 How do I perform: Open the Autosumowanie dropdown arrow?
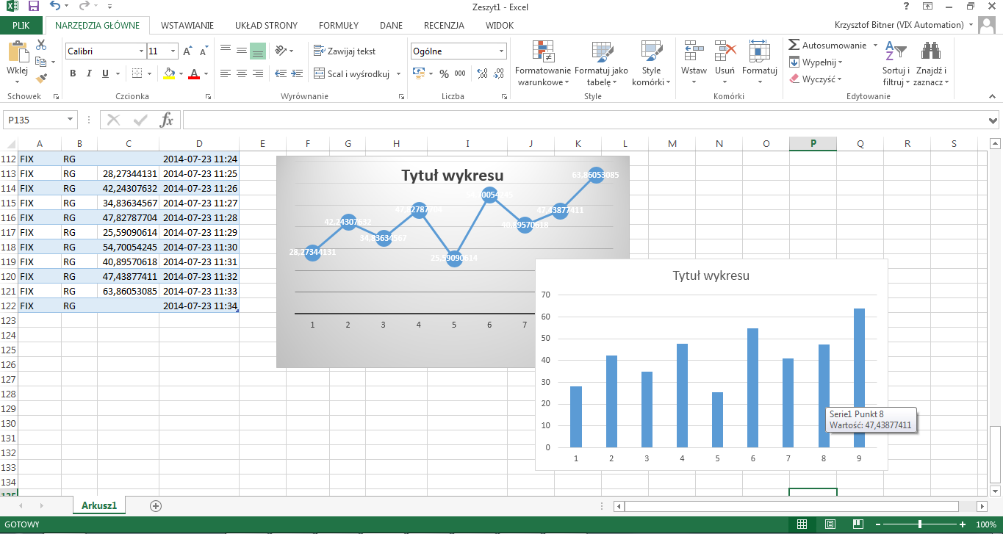[874, 46]
